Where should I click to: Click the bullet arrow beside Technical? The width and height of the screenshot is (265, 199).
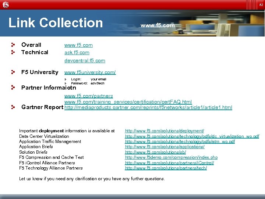pos(13,52)
